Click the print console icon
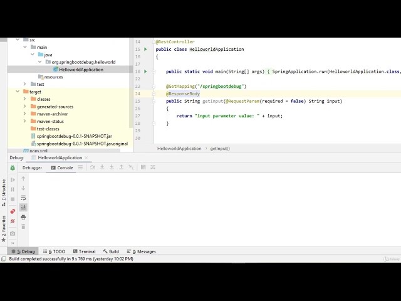 pos(23,218)
